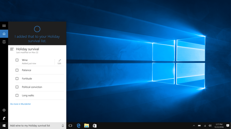Activate the microphone in search box
This screenshot has width=231, height=129.
tap(63, 125)
